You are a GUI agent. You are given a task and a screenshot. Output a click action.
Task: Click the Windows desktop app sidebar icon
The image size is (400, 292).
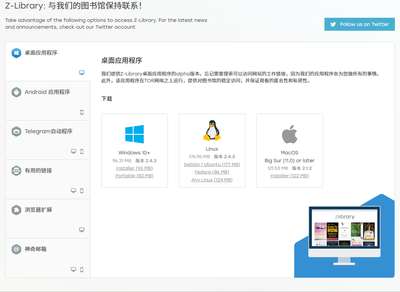click(16, 53)
